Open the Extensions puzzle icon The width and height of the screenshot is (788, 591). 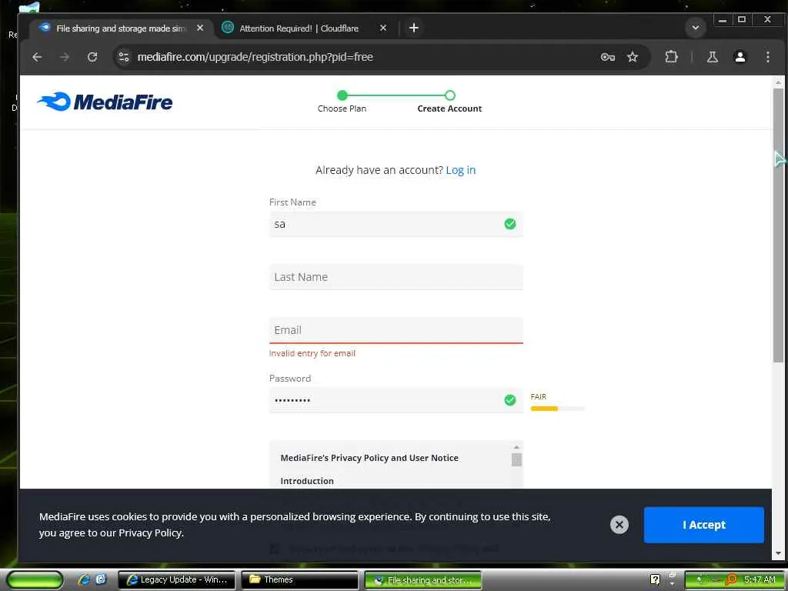pos(671,57)
